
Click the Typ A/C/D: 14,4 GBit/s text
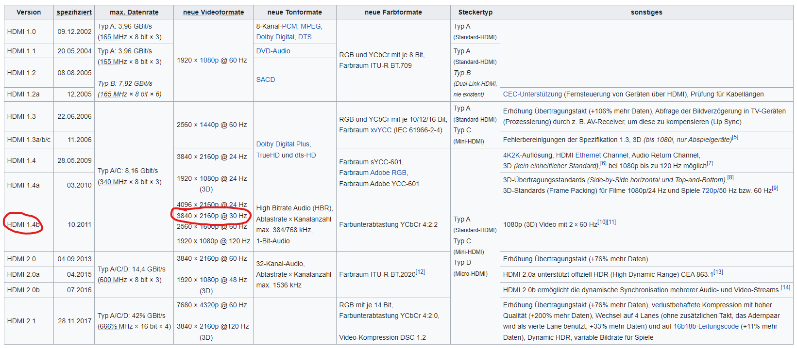pos(132,269)
